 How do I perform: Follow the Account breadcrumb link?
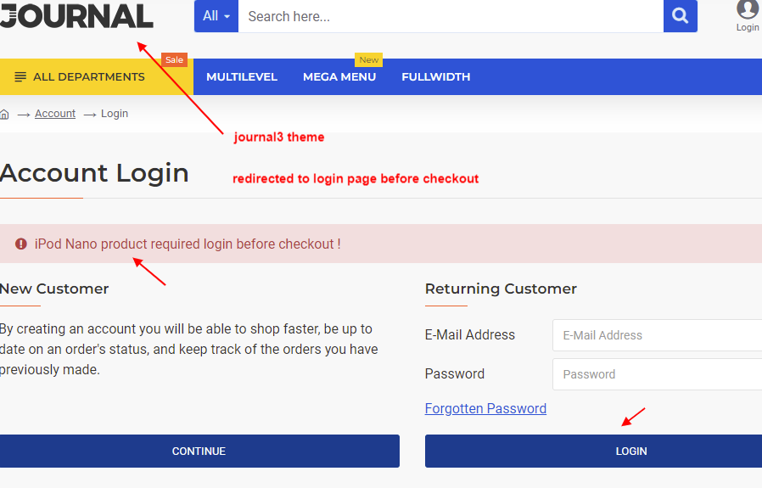(x=55, y=113)
